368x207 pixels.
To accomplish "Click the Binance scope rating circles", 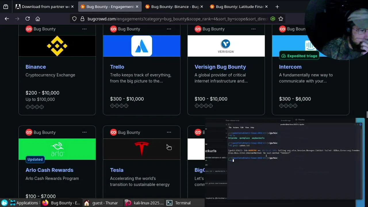I will [34, 107].
